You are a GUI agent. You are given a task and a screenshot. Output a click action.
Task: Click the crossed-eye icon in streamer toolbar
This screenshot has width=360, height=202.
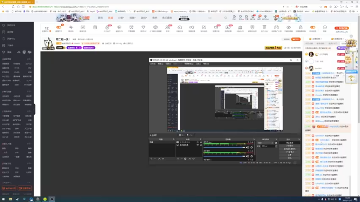tap(288, 28)
